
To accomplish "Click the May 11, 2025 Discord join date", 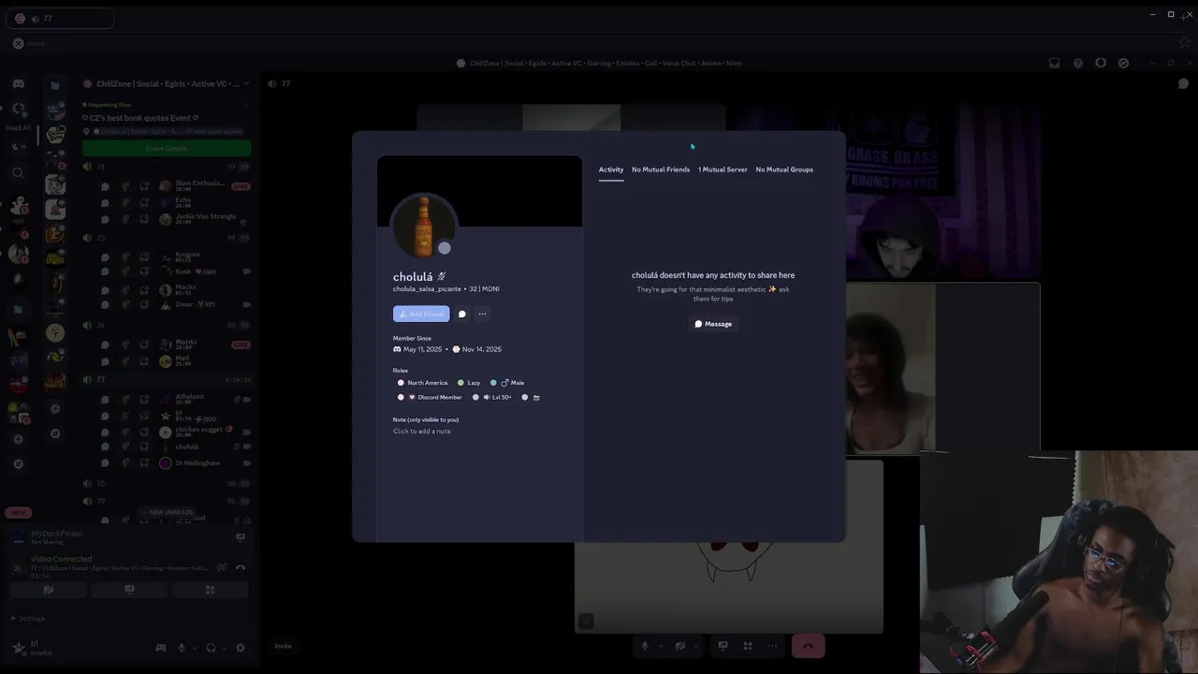I will coord(417,349).
